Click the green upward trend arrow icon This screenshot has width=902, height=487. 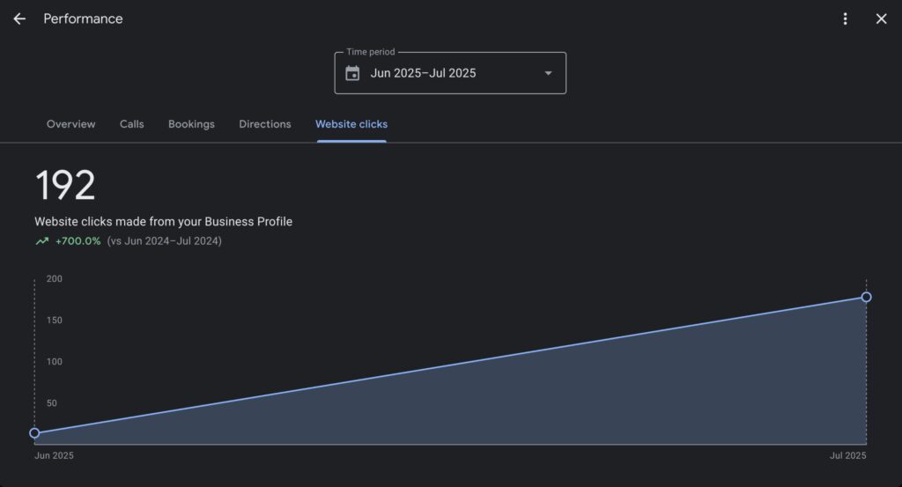click(42, 241)
